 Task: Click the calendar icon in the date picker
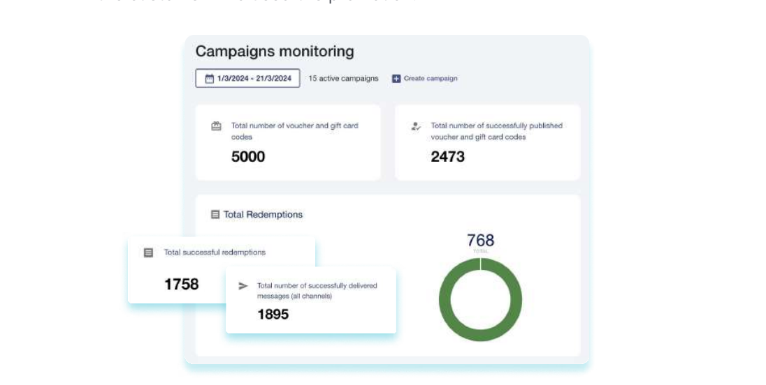tap(209, 79)
